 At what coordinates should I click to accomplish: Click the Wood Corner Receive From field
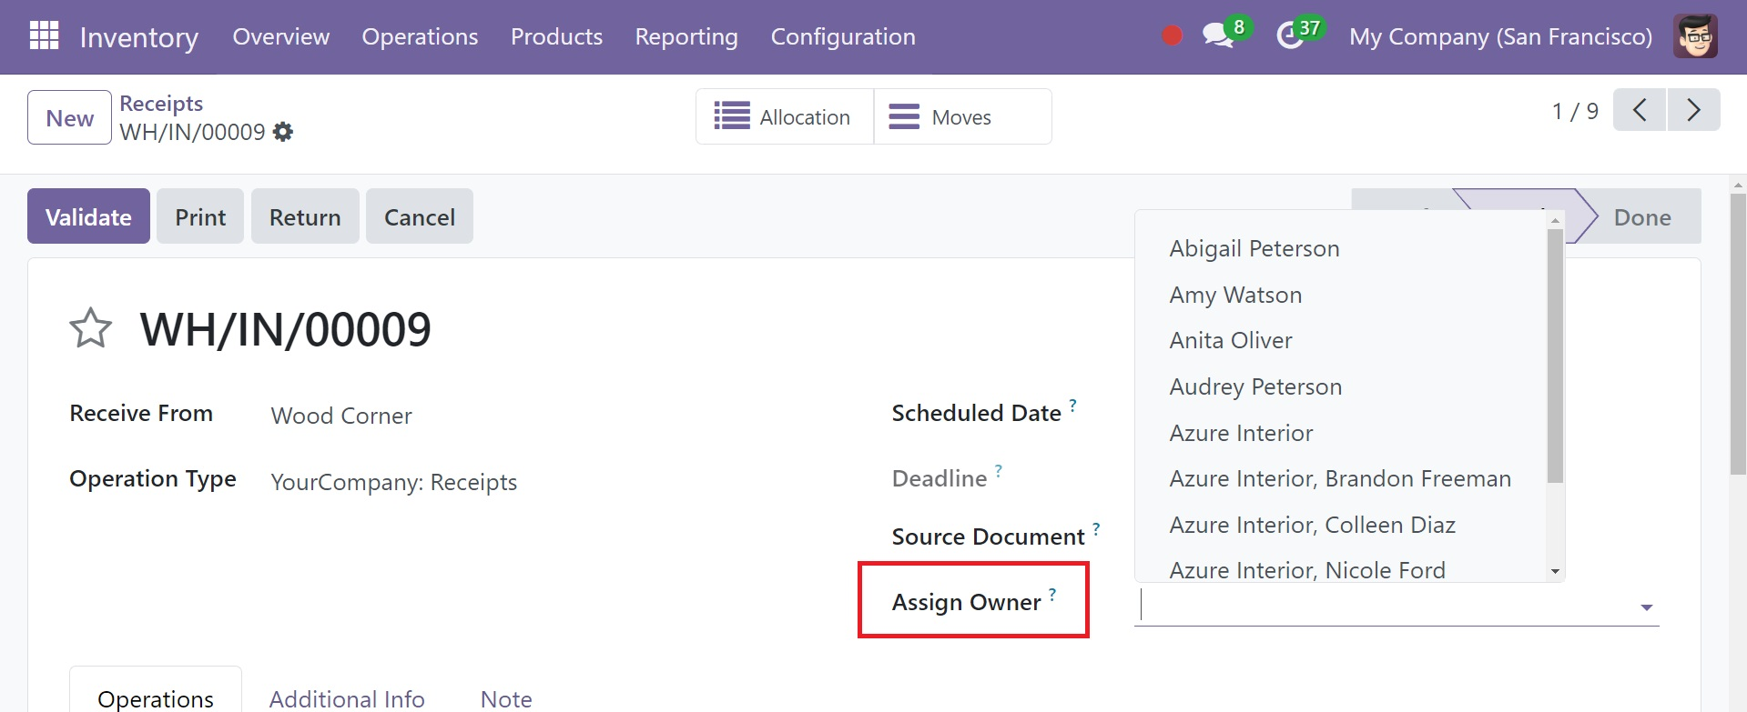[x=341, y=416]
